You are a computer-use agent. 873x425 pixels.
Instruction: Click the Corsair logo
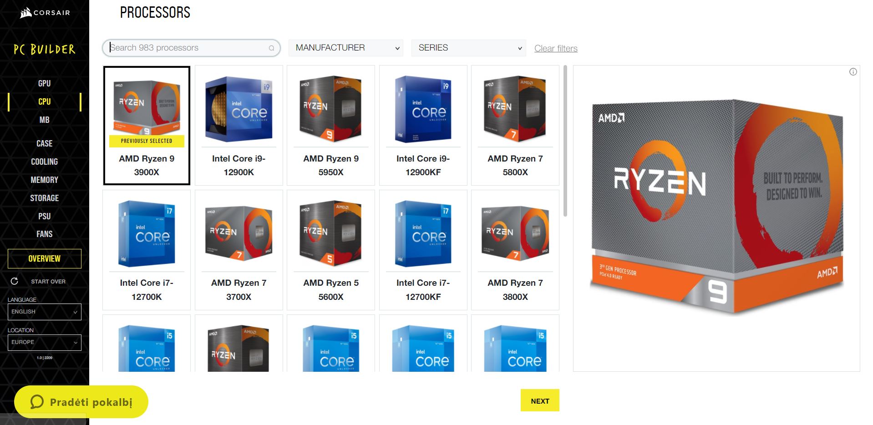[45, 13]
